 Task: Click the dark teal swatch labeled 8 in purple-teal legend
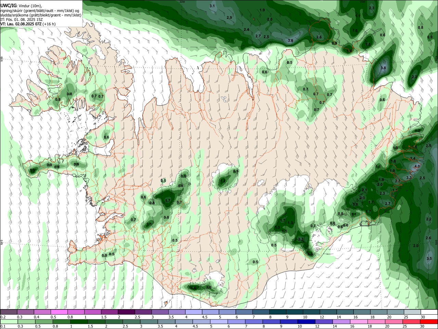click(278, 312)
